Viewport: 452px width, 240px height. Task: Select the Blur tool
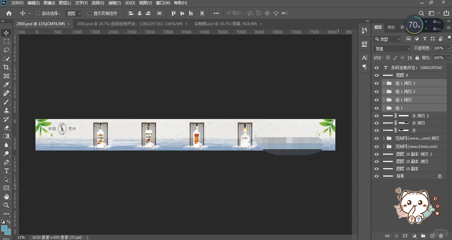6,145
